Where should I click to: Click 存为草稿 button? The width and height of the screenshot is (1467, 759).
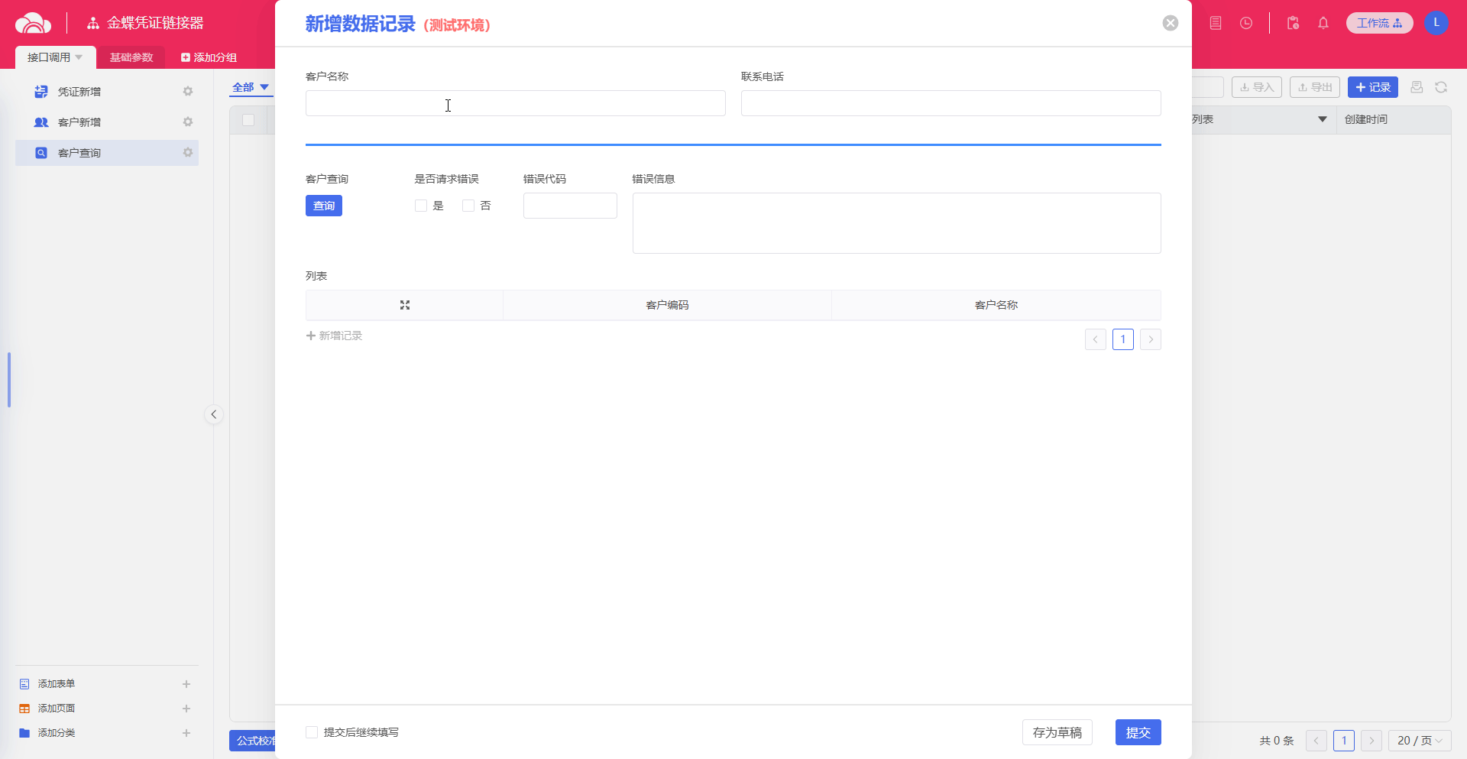coord(1057,732)
